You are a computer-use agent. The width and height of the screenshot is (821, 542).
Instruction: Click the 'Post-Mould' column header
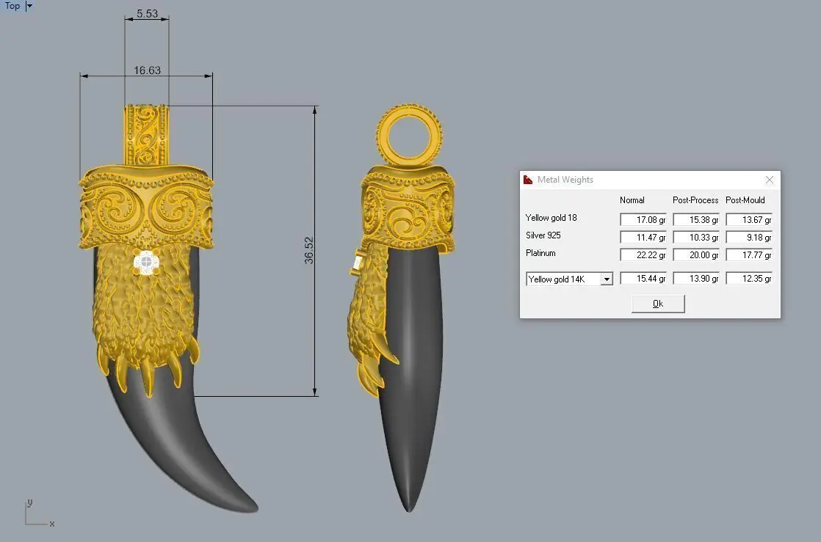tap(745, 200)
